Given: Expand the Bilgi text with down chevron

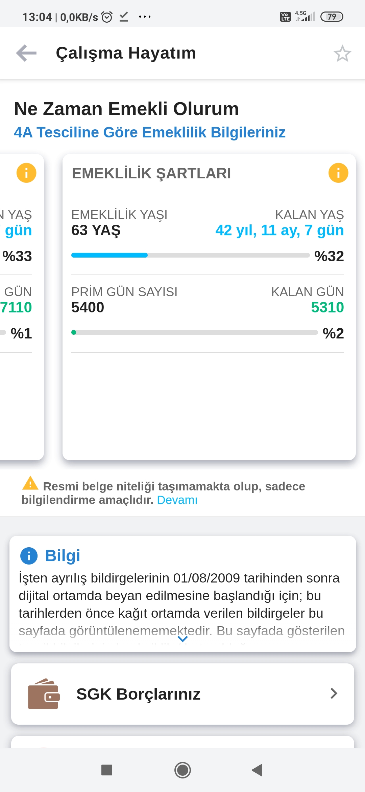Looking at the screenshot, I should tap(182, 639).
